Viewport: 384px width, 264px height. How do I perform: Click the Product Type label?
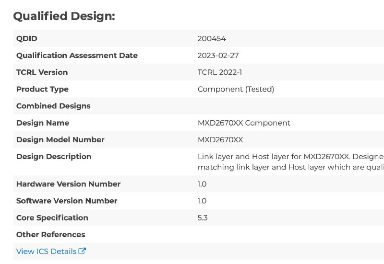(42, 89)
